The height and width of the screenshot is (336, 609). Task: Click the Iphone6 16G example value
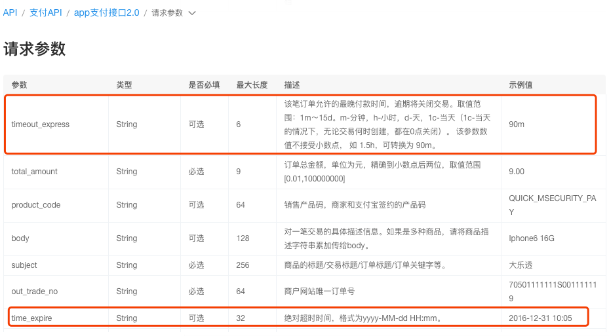coord(532,238)
